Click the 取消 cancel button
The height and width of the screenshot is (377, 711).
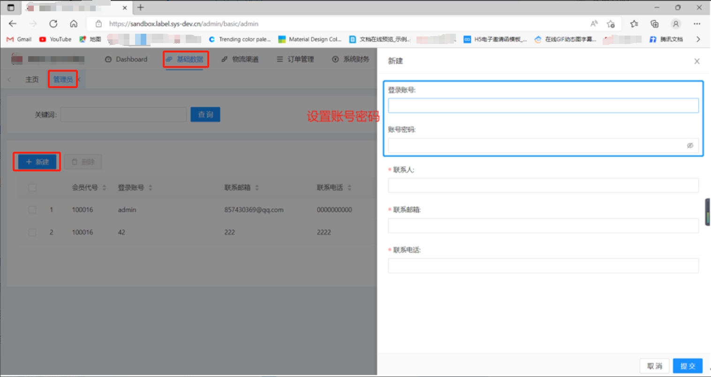coord(655,366)
